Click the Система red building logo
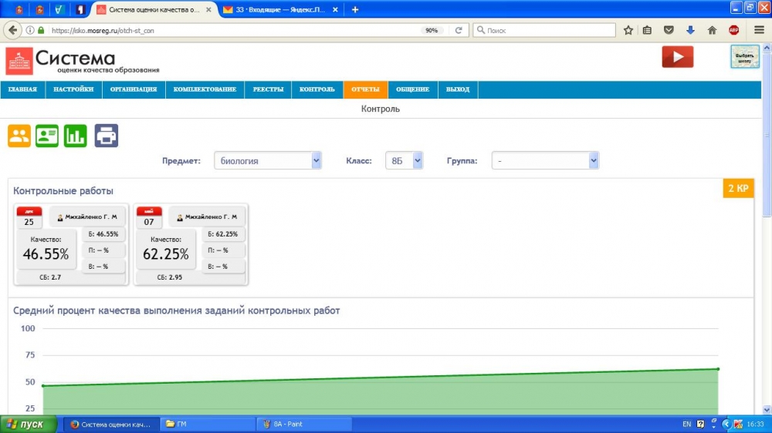Image resolution: width=772 pixels, height=433 pixels. pyautogui.click(x=19, y=61)
